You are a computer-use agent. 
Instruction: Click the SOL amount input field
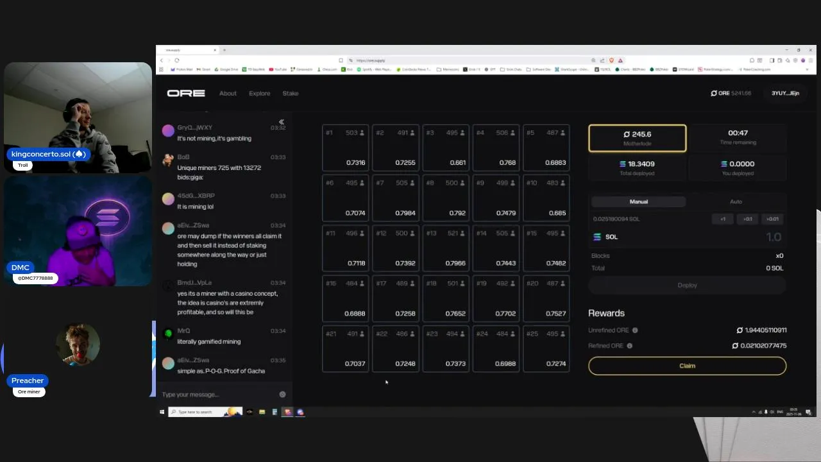[687, 237]
